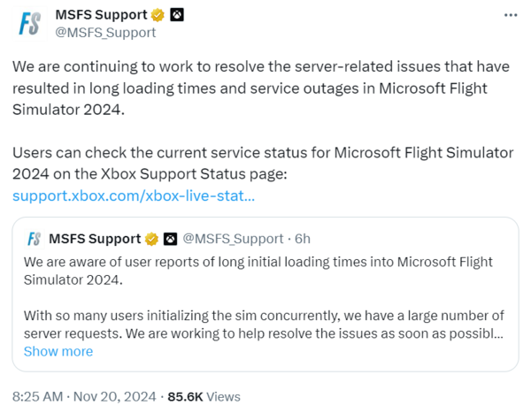Screen dimensions: 531x413
Task: Click the small avatar in the quoted tweet
Action: tap(35, 239)
